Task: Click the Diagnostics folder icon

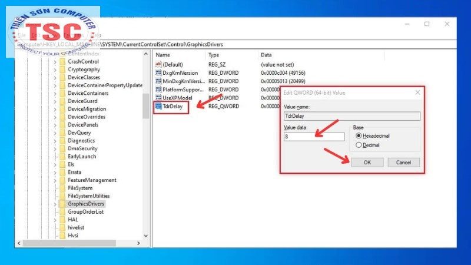Action: pyautogui.click(x=62, y=141)
